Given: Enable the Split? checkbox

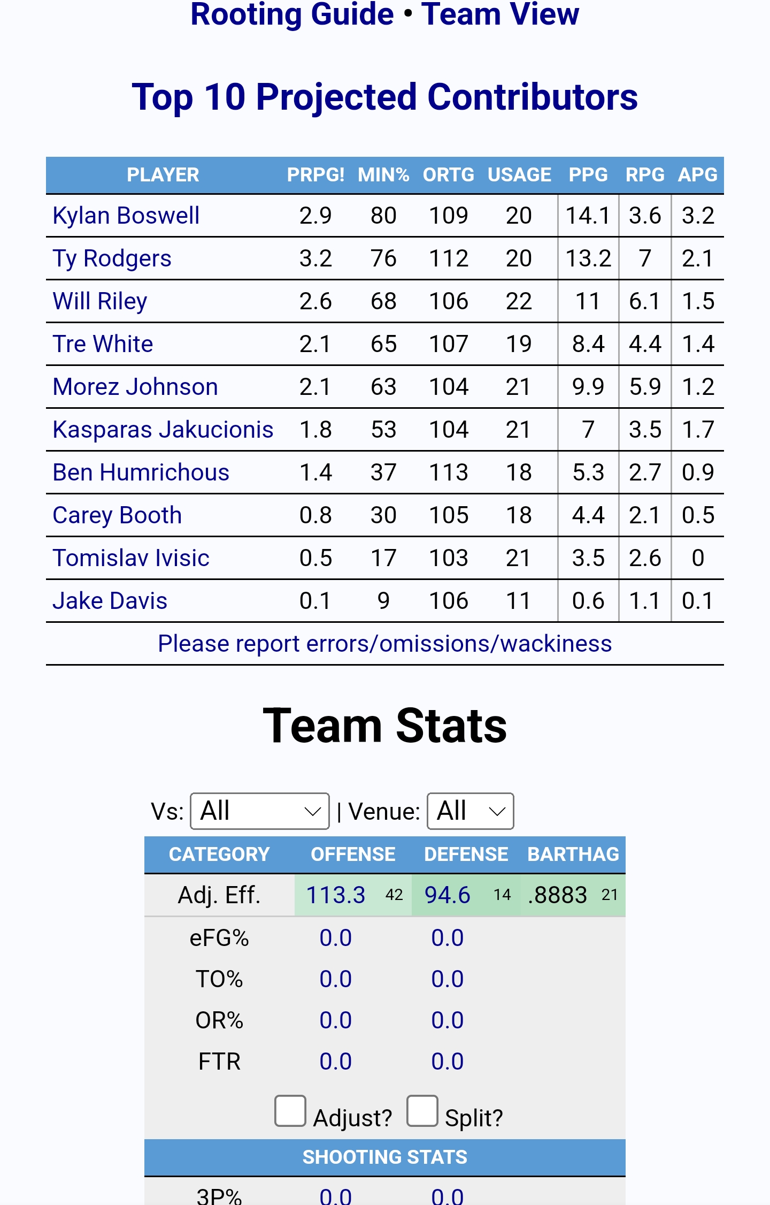Looking at the screenshot, I should tap(422, 1111).
